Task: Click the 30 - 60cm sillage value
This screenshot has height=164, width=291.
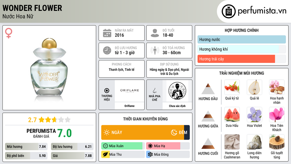Action: [171, 53]
